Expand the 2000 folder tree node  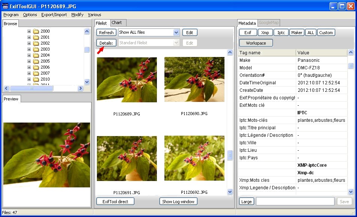click(29, 31)
